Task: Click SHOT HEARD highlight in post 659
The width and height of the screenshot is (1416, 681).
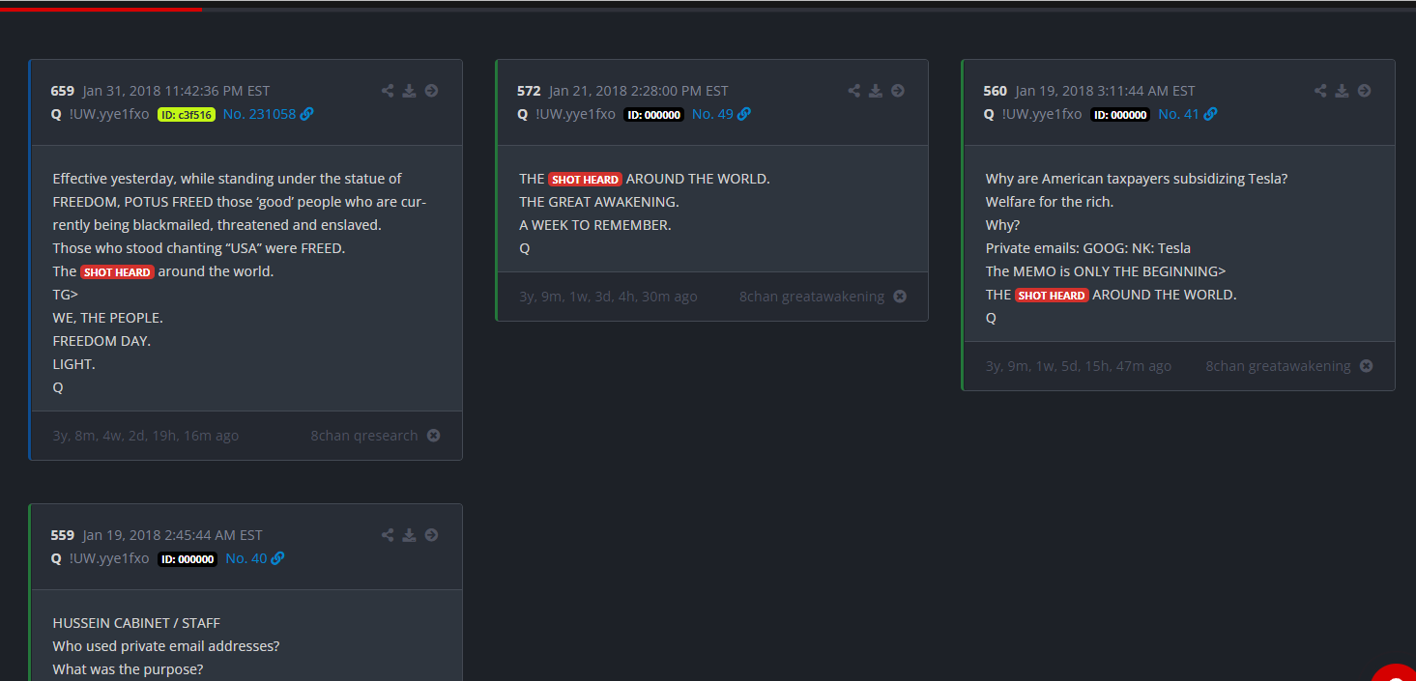Action: [117, 272]
